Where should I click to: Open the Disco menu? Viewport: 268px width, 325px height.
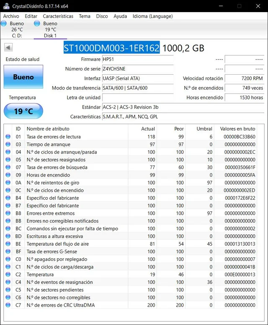pyautogui.click(x=102, y=16)
